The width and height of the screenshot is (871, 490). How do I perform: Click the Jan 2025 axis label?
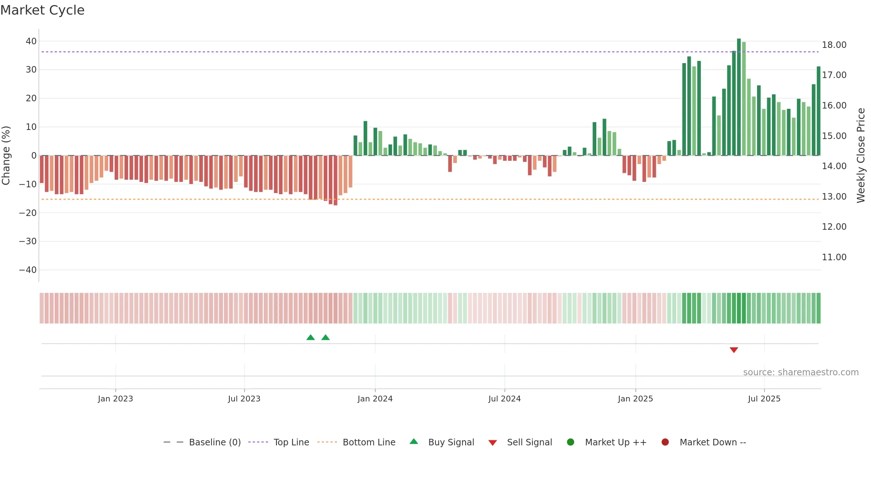point(635,399)
